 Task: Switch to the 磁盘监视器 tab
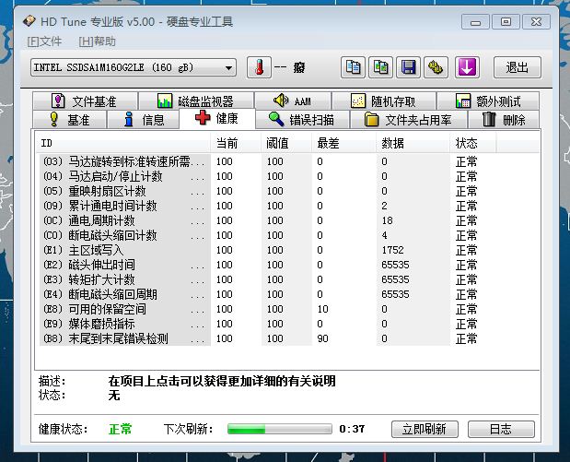coord(196,101)
